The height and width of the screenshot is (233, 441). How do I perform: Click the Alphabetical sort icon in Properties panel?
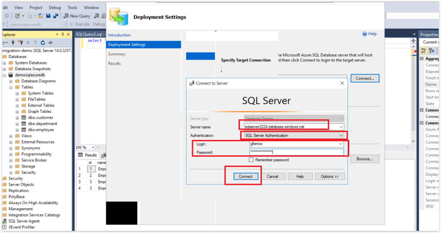pos(432,51)
